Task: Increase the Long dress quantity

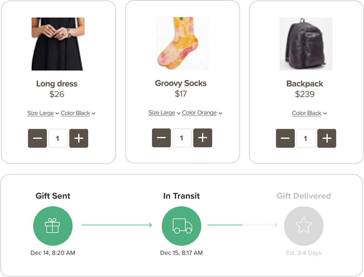Action: 79,138
